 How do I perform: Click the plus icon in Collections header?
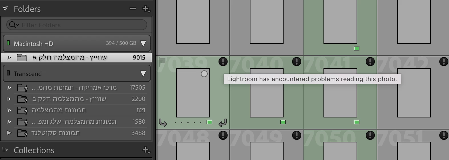146,150
